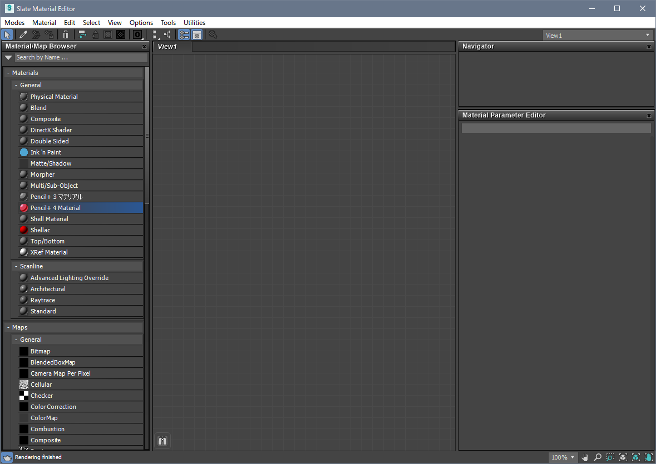Open the 100% zoom level dropdown
This screenshot has height=464, width=656.
click(x=563, y=457)
